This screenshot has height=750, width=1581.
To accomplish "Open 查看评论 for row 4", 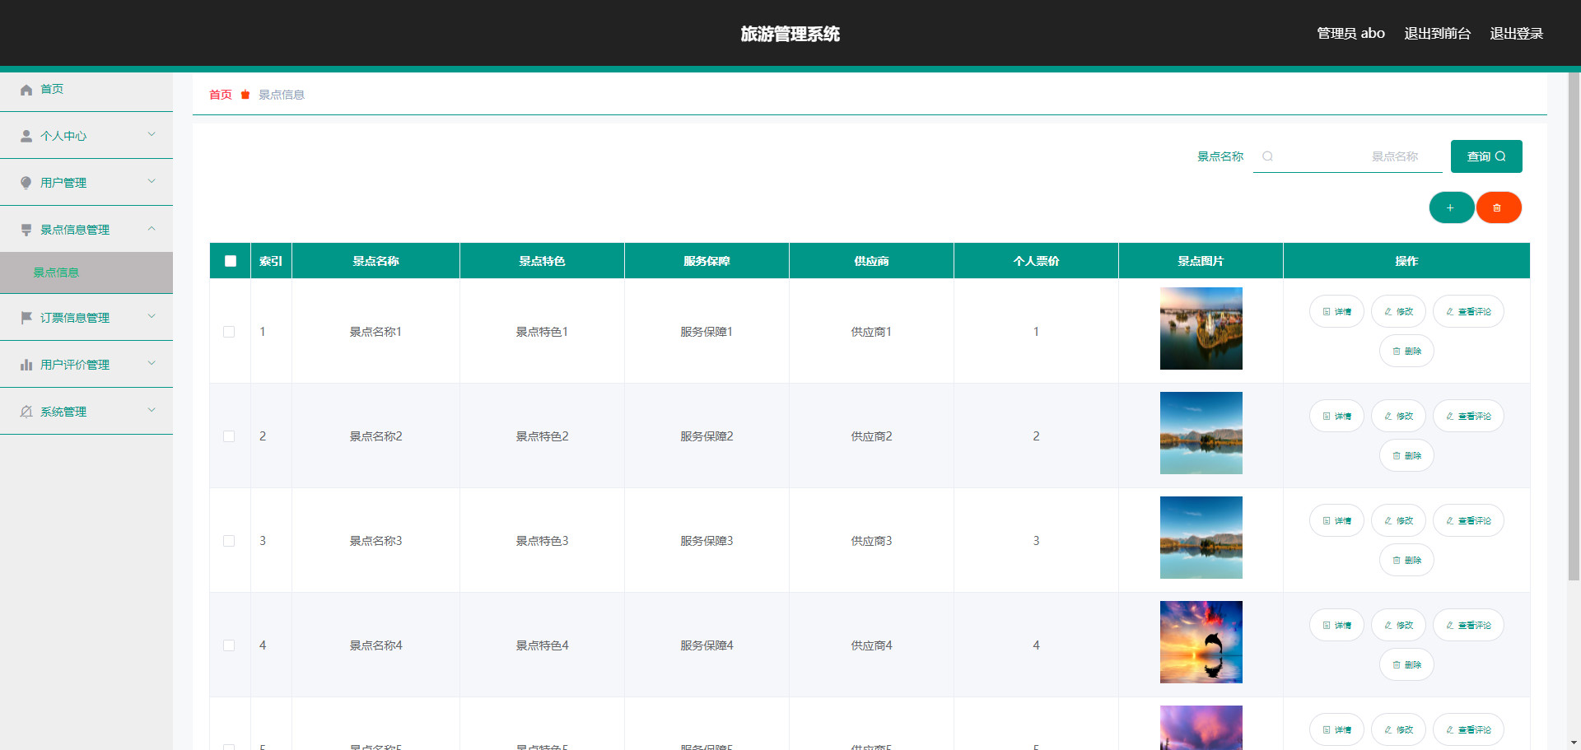I will tap(1468, 625).
